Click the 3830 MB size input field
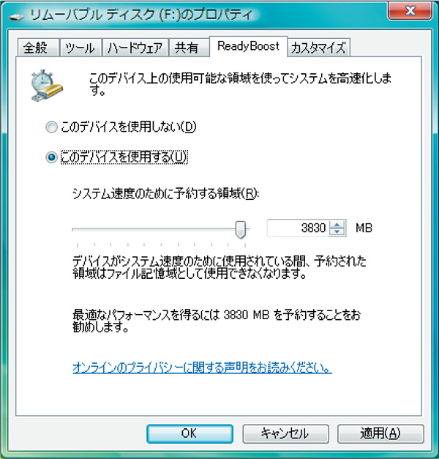Viewport: 439px width, 459px height. (x=299, y=228)
